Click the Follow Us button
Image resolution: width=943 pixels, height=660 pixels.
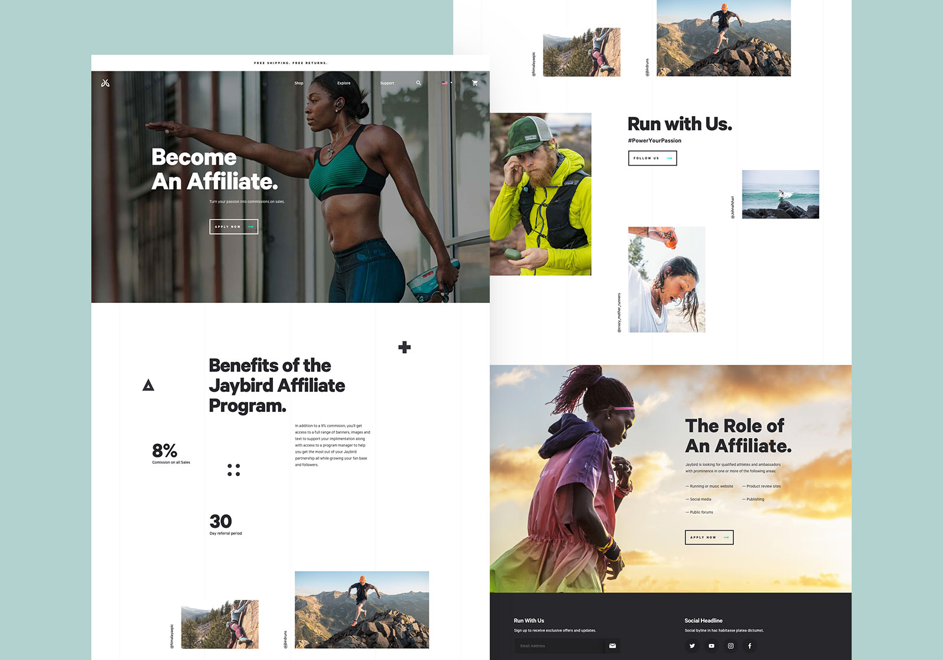652,158
